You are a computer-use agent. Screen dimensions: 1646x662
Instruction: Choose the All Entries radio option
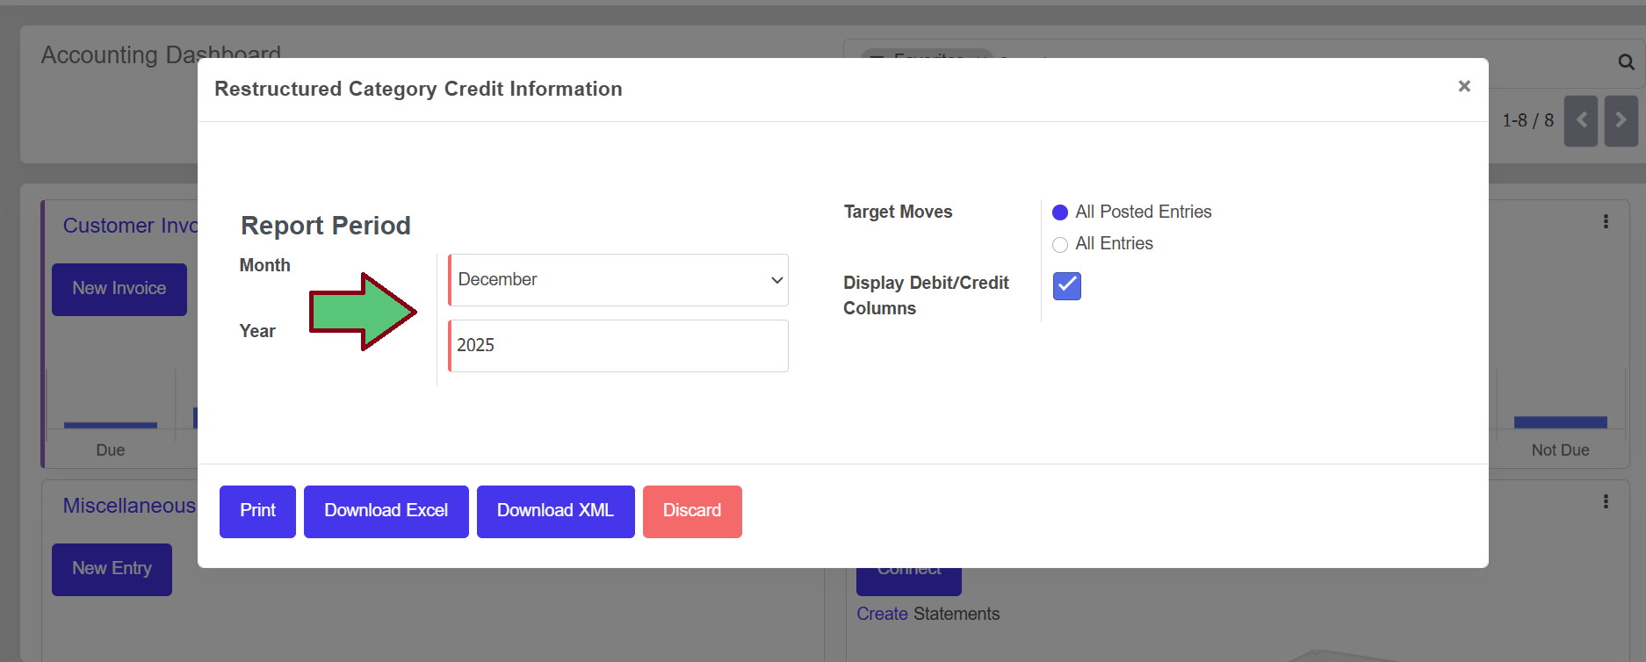[x=1060, y=244]
